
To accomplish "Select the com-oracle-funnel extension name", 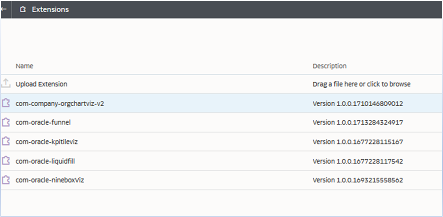I will pos(43,123).
